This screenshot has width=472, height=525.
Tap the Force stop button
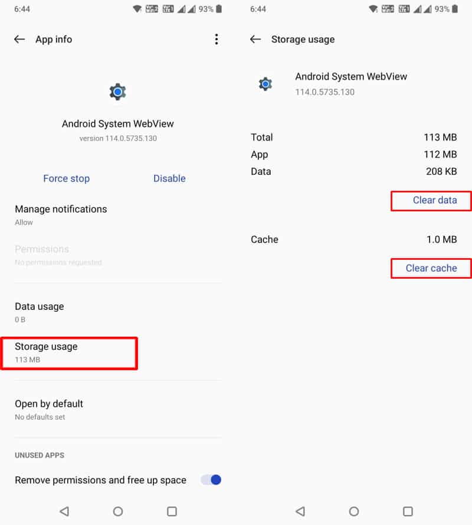67,178
